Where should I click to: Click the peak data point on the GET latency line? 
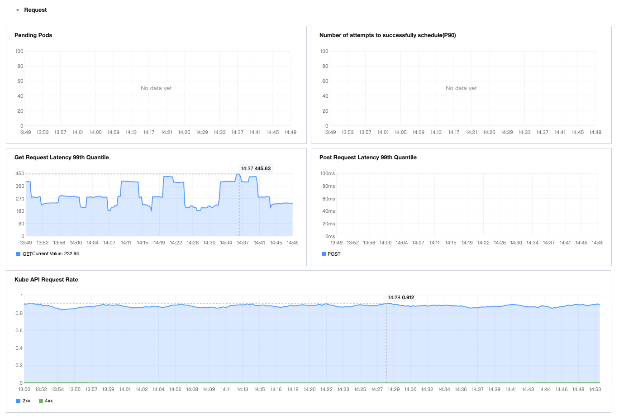[239, 174]
